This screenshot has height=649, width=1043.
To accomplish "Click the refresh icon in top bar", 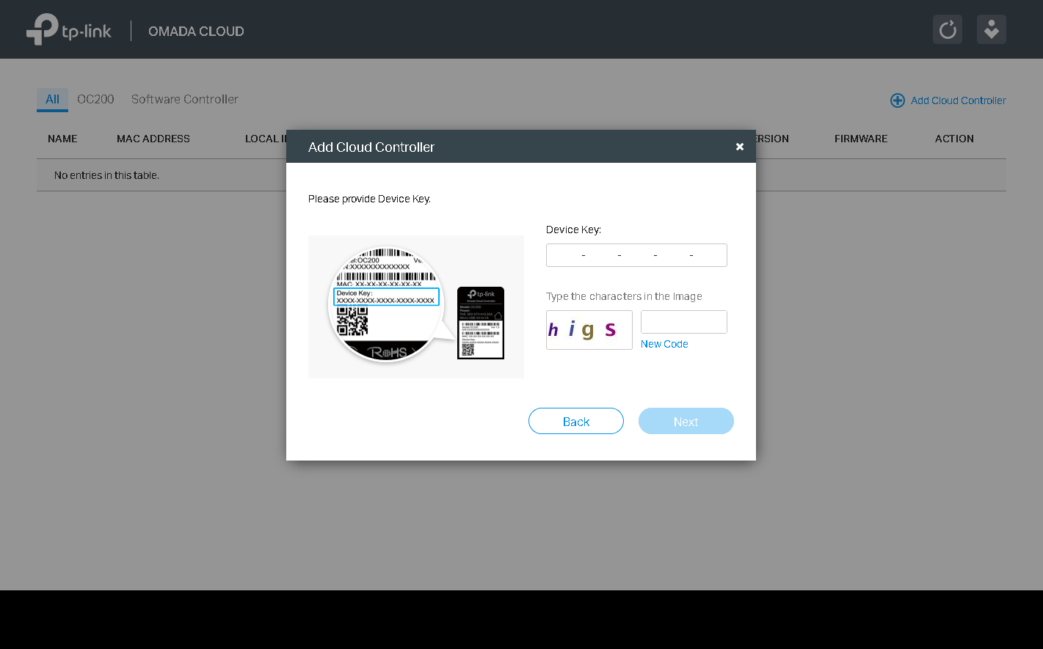I will (x=948, y=30).
